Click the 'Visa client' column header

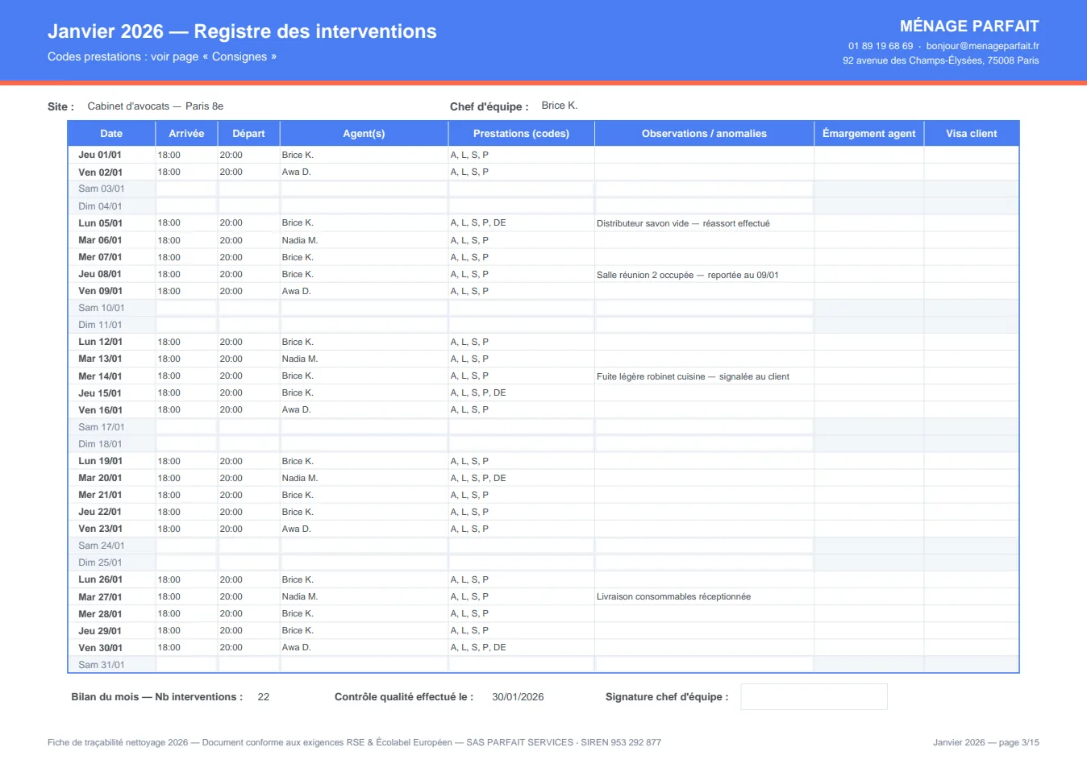pos(971,134)
